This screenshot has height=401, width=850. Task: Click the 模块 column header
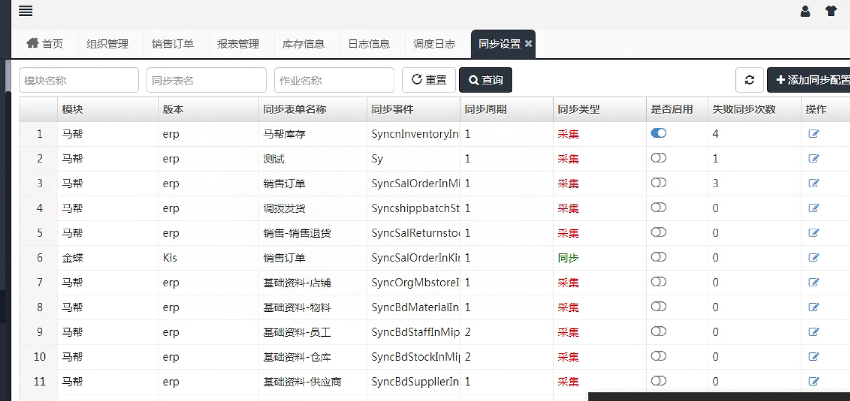tap(108, 109)
